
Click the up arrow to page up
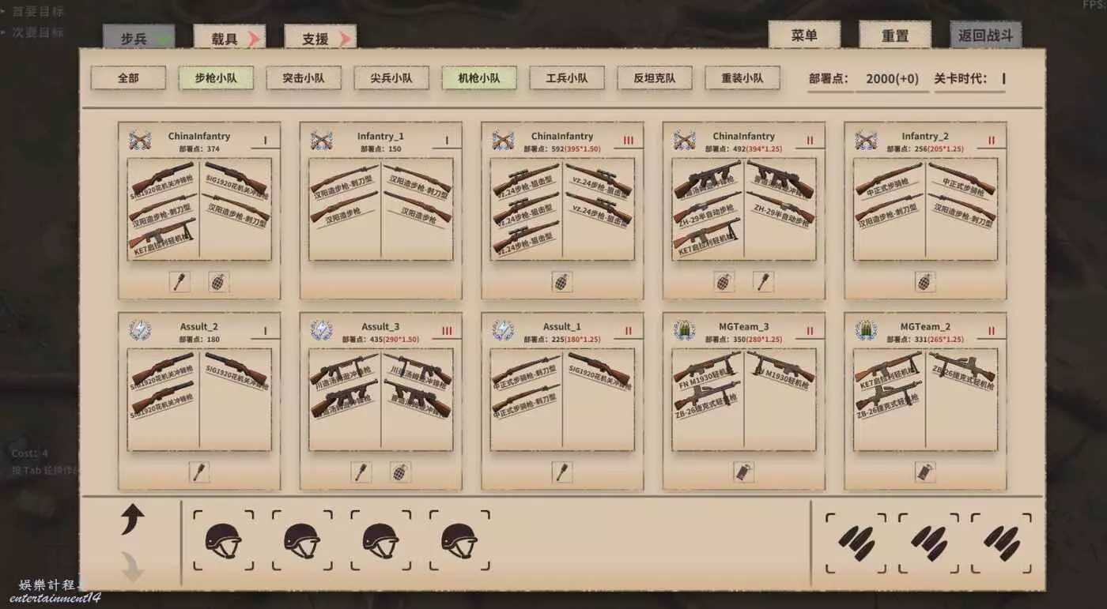pyautogui.click(x=132, y=520)
